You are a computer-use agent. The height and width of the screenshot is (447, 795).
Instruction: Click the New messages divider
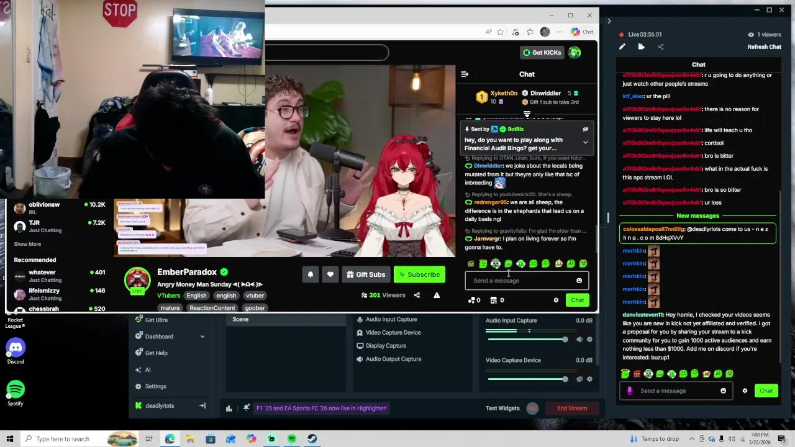pyautogui.click(x=697, y=216)
